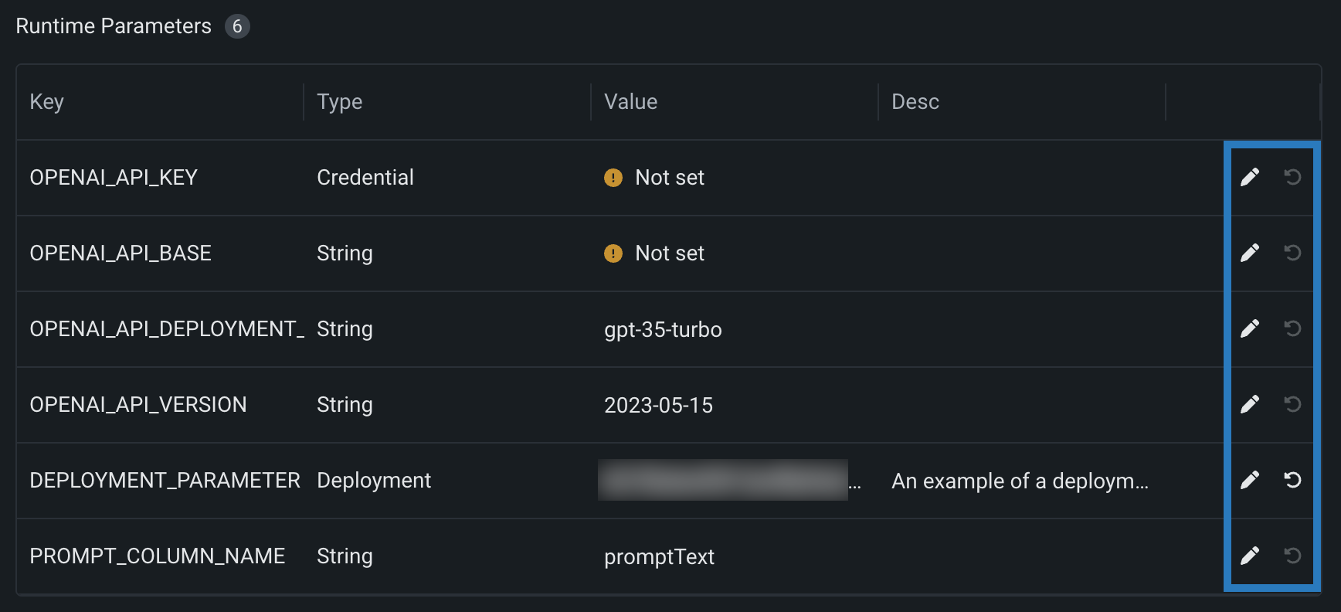Reset the OPENAI_API_KEY row value
The width and height of the screenshot is (1341, 612).
(1292, 178)
